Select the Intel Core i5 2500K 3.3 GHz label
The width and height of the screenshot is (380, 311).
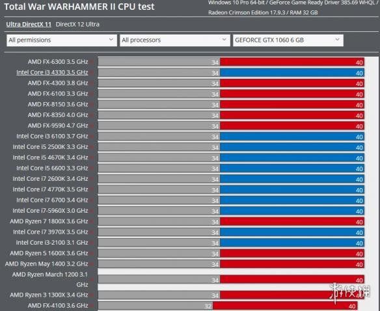coord(50,147)
